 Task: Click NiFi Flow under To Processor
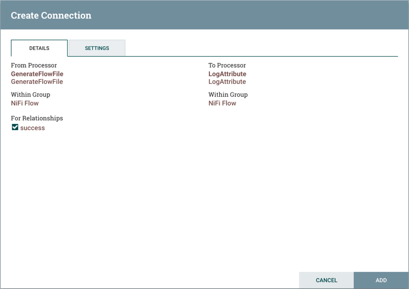[x=222, y=103]
